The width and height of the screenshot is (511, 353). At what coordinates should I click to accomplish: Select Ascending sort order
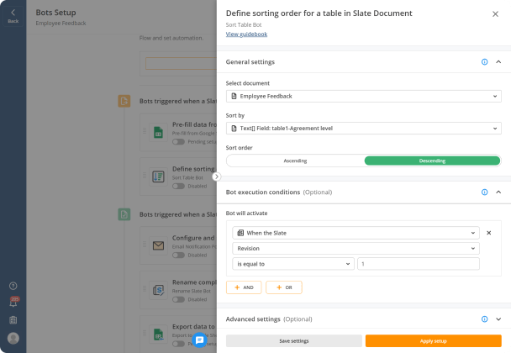295,161
